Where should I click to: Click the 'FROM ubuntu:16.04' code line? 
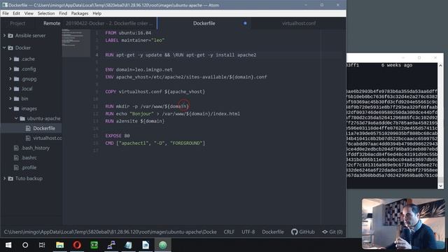(128, 33)
